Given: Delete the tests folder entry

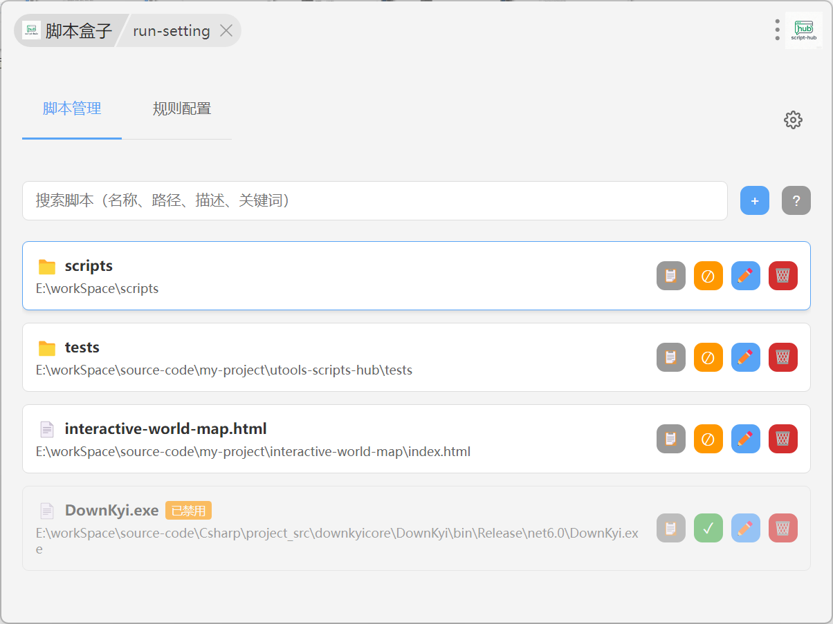Looking at the screenshot, I should tap(782, 357).
